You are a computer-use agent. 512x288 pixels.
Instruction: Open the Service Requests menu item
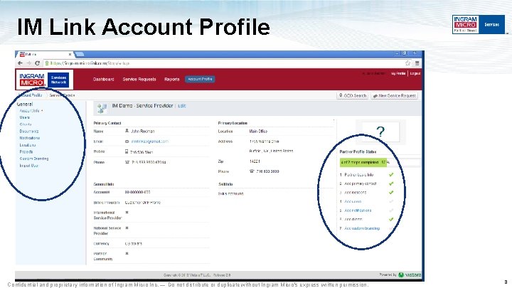click(x=139, y=80)
